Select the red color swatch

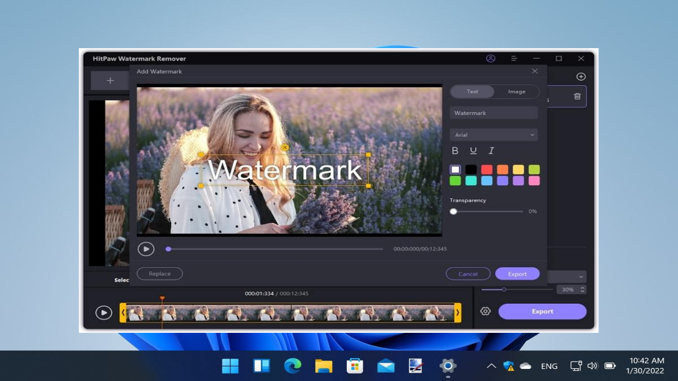coord(487,169)
